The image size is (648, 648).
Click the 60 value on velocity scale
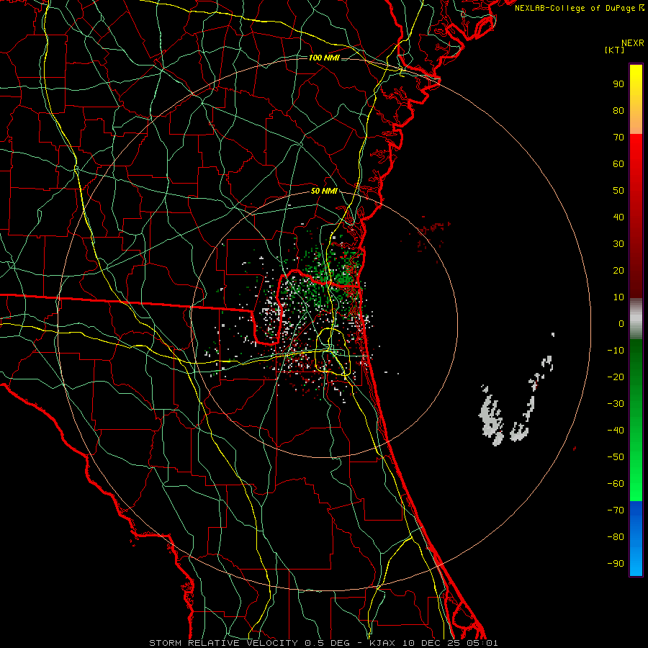[618, 163]
